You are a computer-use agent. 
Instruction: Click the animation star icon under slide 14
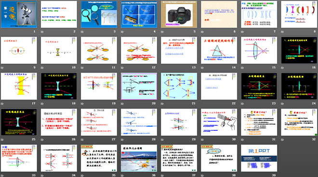click(x=202, y=68)
